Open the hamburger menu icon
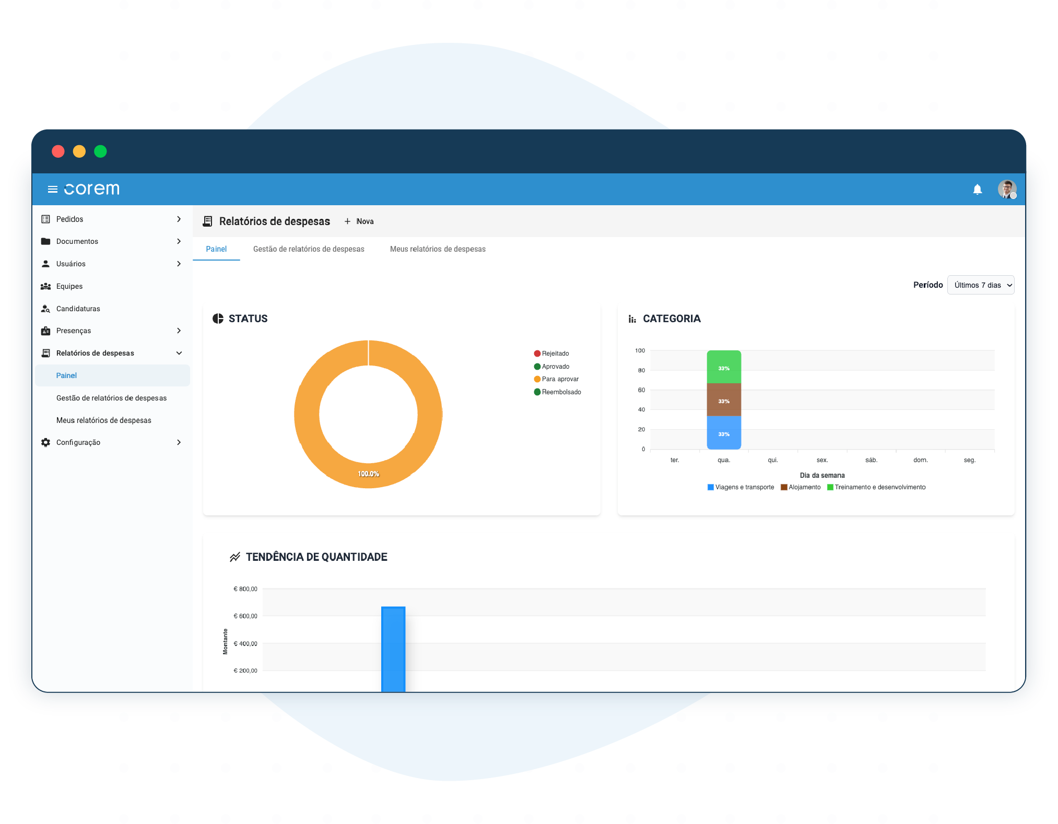The height and width of the screenshot is (824, 1058). [x=52, y=189]
